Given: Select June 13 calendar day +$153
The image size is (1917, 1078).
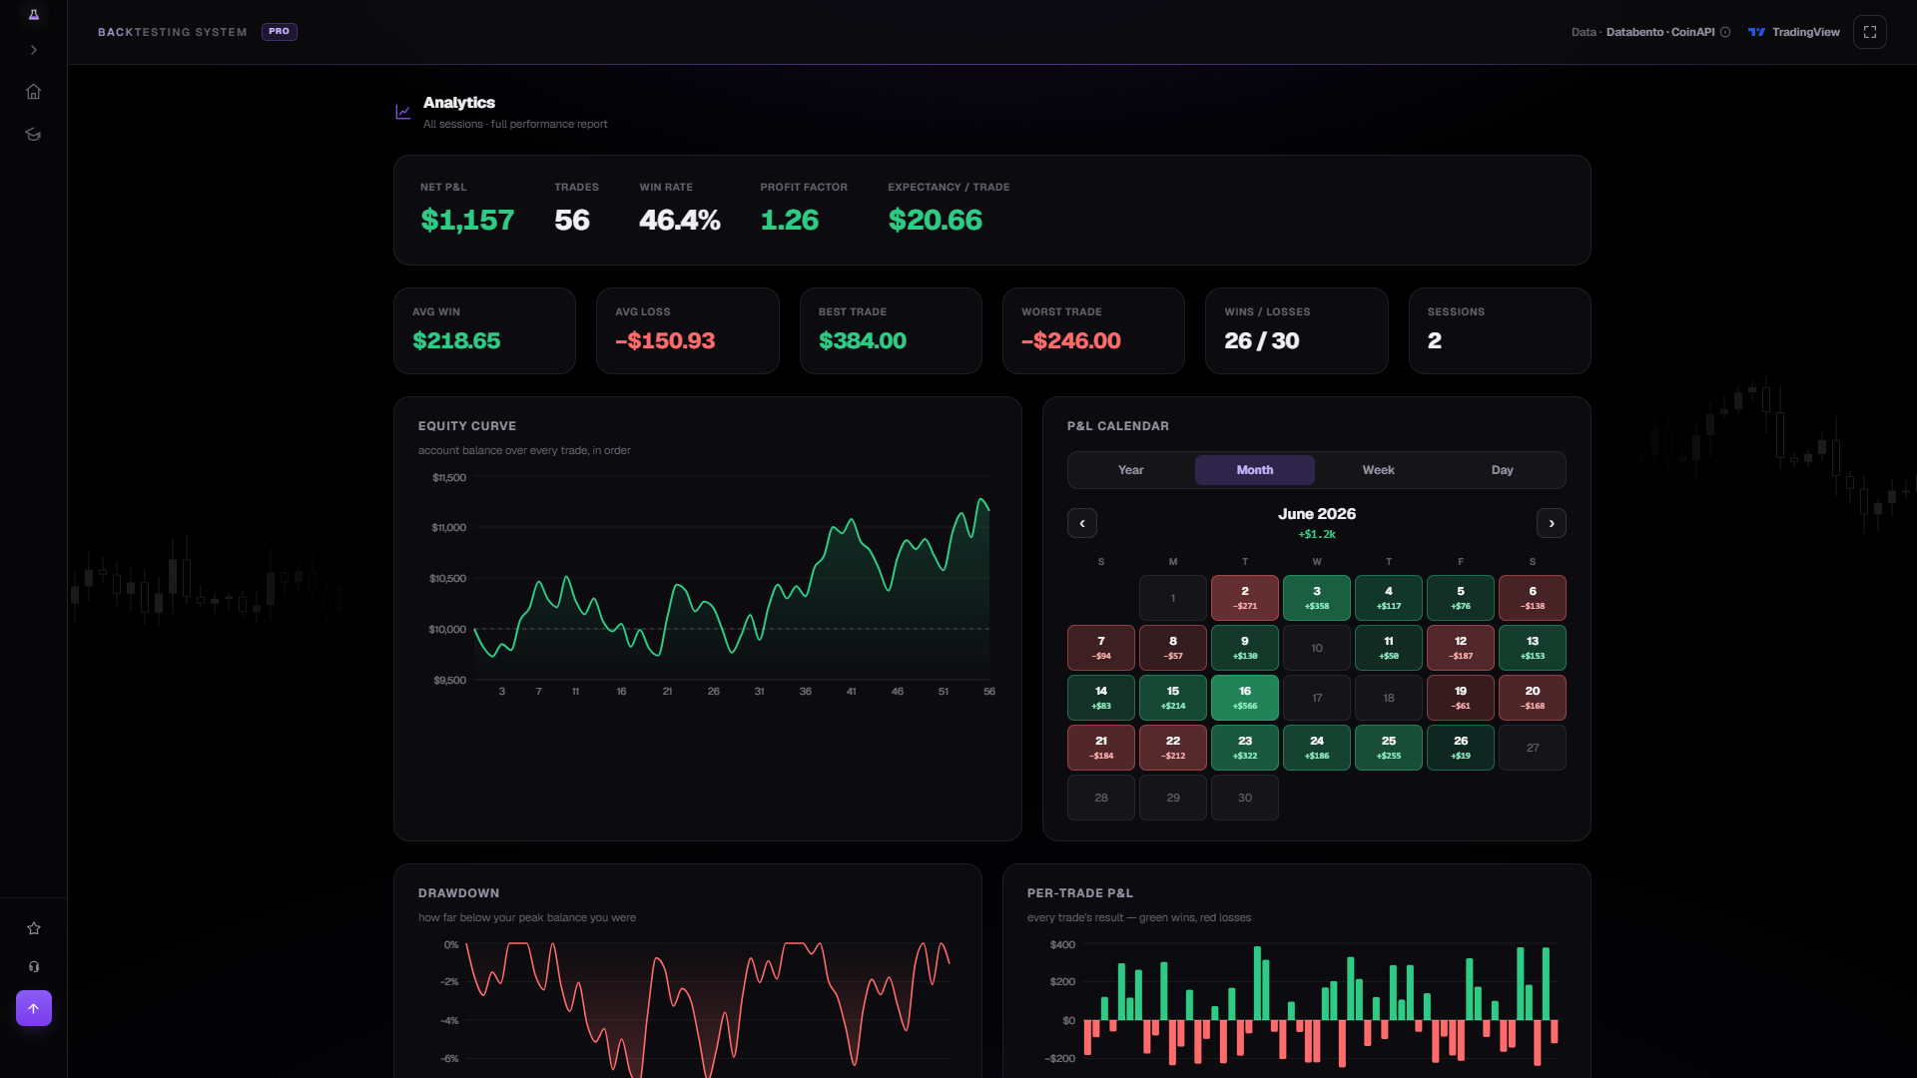Looking at the screenshot, I should [x=1533, y=648].
